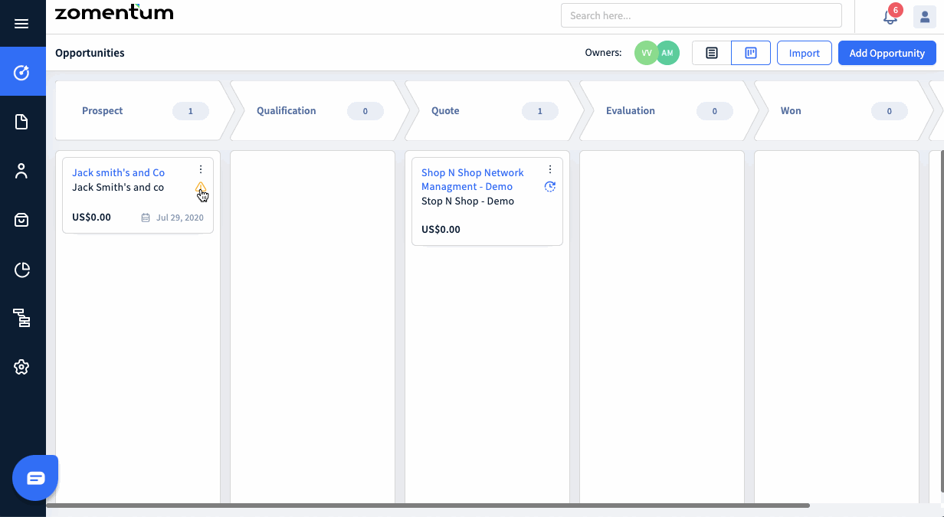Click the products bag icon in sidebar
The width and height of the screenshot is (944, 517).
click(x=22, y=220)
